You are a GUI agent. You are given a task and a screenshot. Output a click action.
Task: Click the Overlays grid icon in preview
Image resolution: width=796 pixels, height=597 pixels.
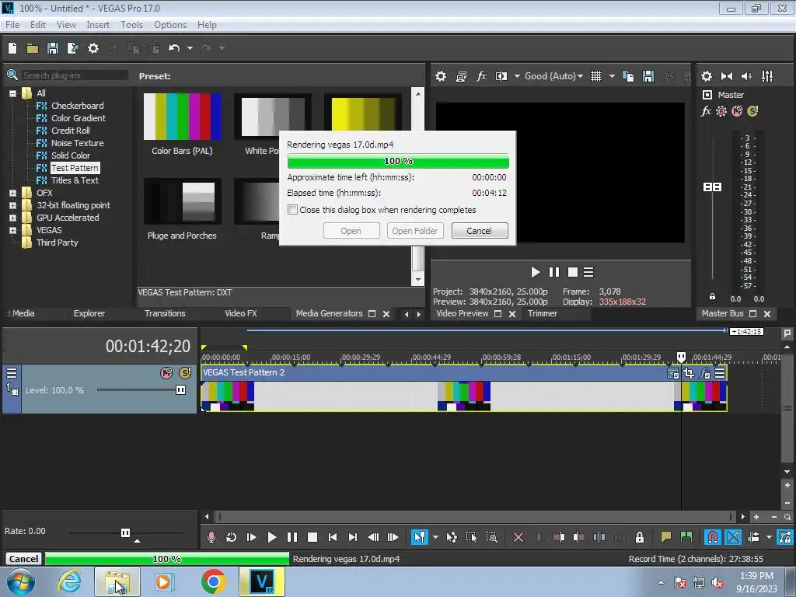tap(596, 76)
